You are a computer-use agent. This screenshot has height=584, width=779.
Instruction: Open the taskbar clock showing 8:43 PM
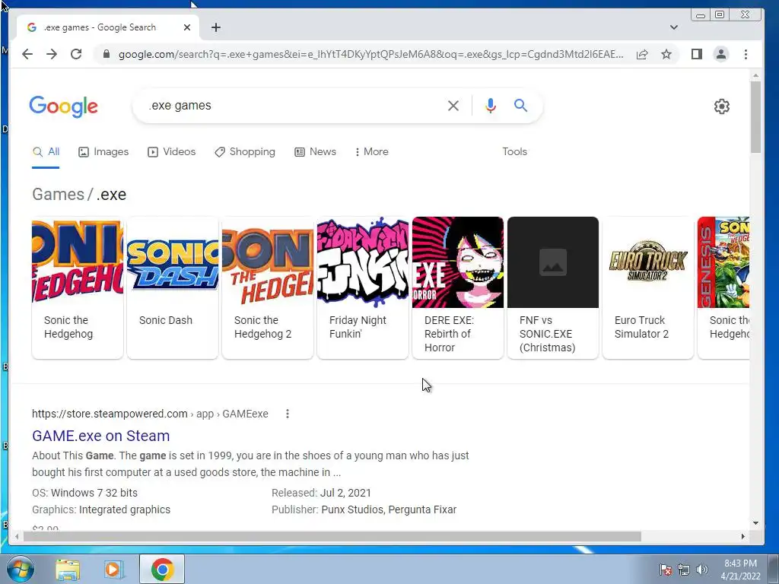740,570
